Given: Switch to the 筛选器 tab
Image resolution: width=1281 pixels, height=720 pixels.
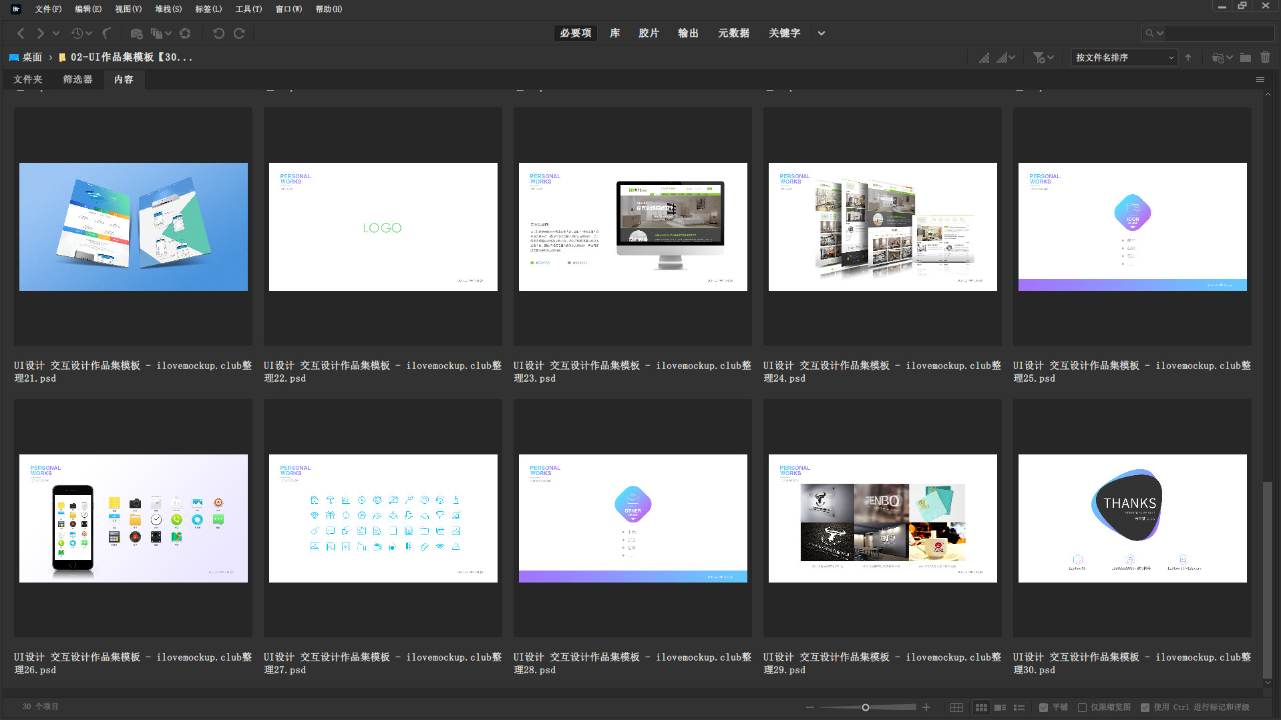Looking at the screenshot, I should click(x=77, y=79).
